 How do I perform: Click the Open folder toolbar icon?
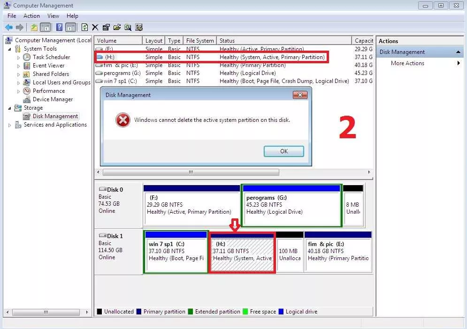(117, 28)
